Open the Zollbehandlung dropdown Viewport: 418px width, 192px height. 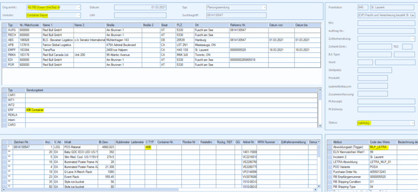413,39
